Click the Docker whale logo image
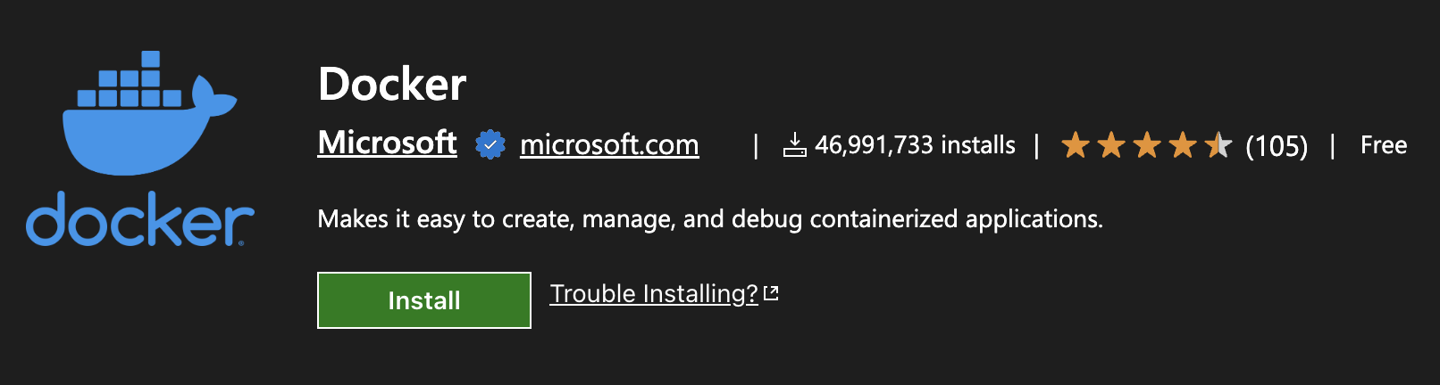The height and width of the screenshot is (385, 1440). (x=140, y=148)
